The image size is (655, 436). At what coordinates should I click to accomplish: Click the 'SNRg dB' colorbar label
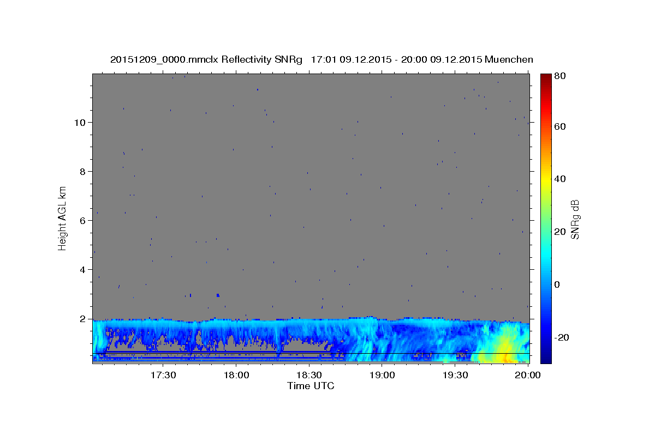point(574,220)
